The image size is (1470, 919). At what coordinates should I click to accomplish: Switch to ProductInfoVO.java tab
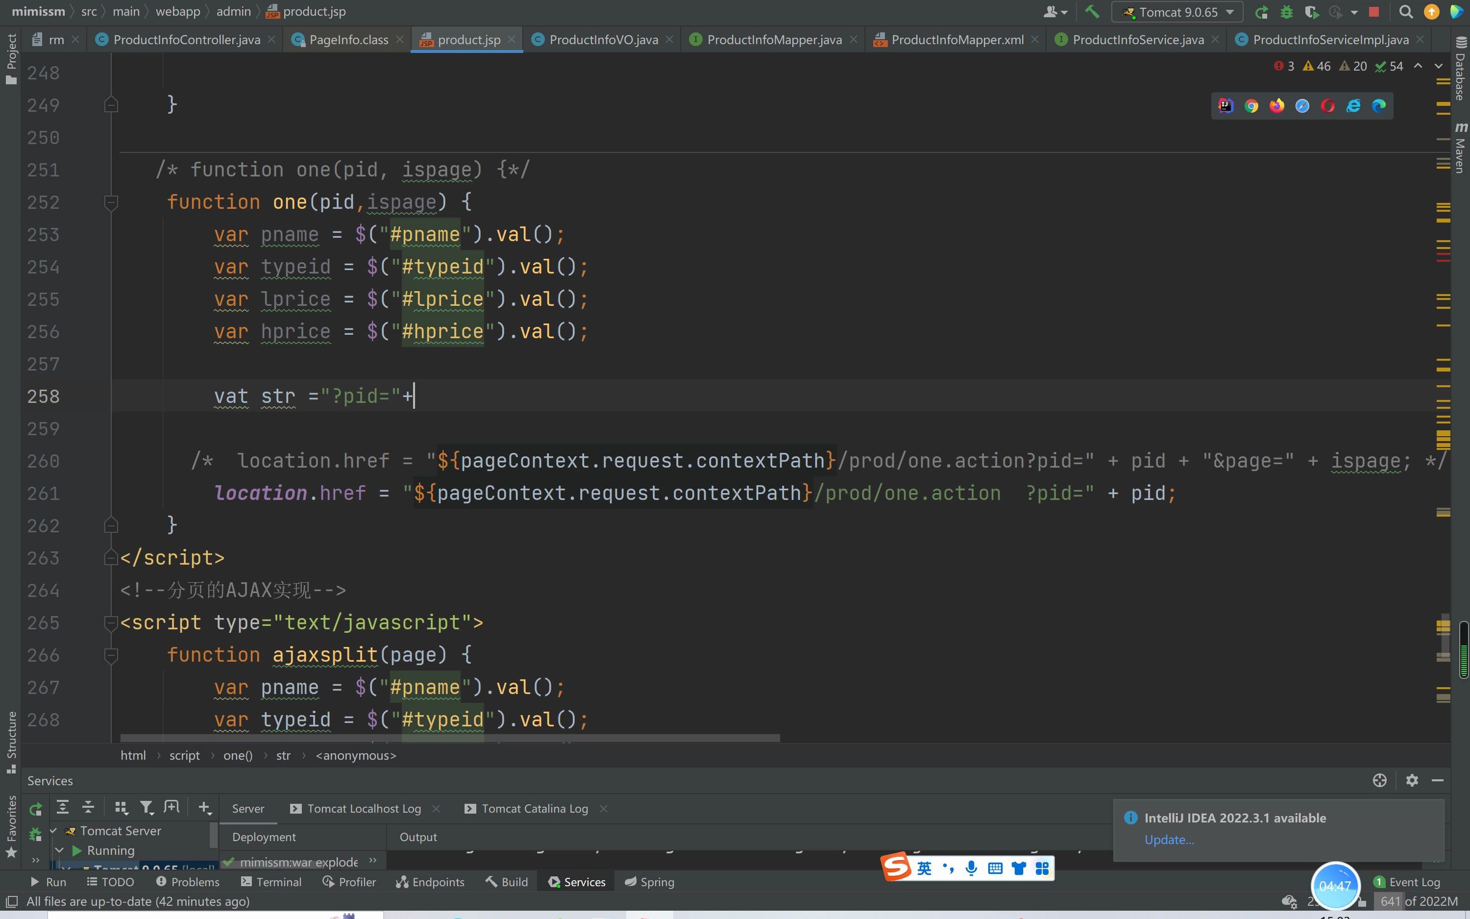603,40
